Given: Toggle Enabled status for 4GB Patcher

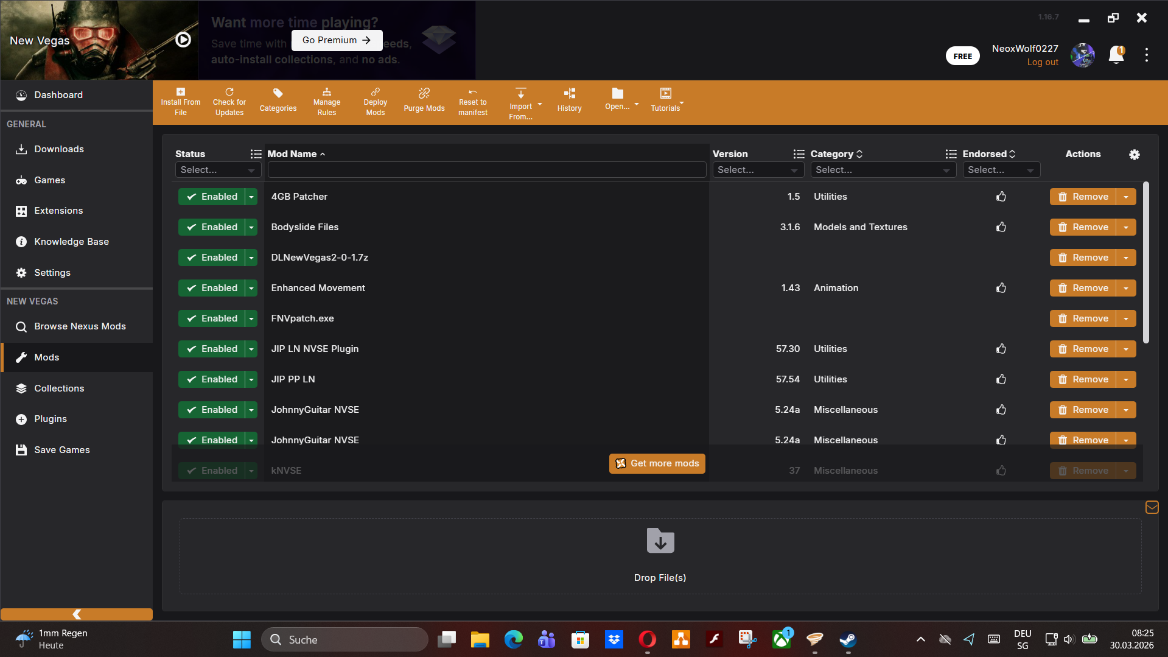Looking at the screenshot, I should [211, 197].
